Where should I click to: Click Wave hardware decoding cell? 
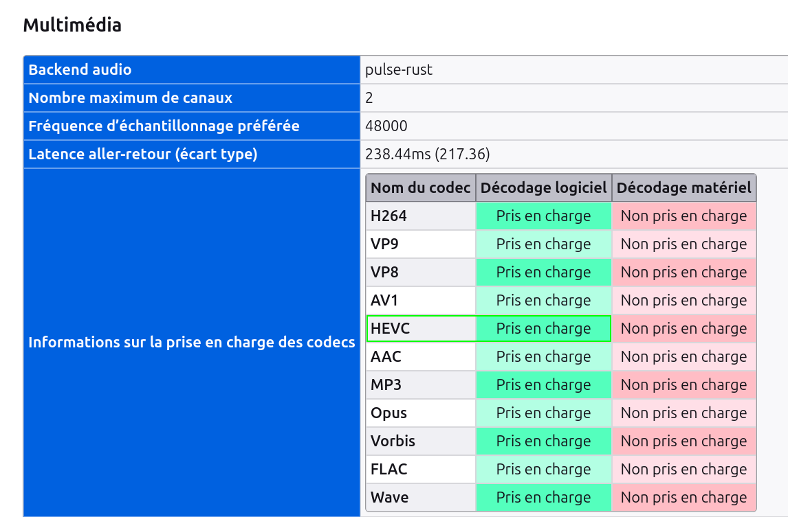(x=684, y=497)
